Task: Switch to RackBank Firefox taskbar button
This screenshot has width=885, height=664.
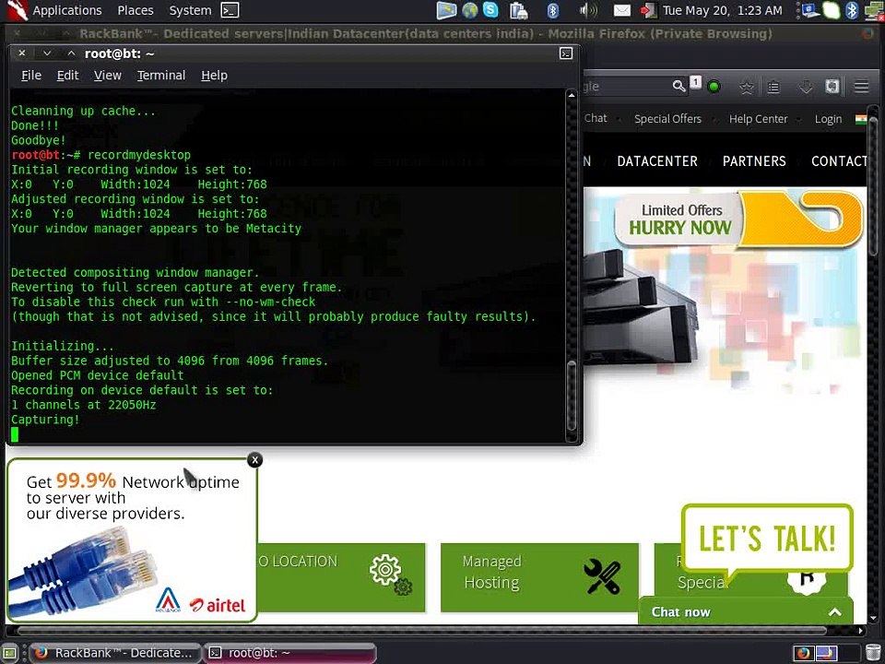Action: pos(114,653)
